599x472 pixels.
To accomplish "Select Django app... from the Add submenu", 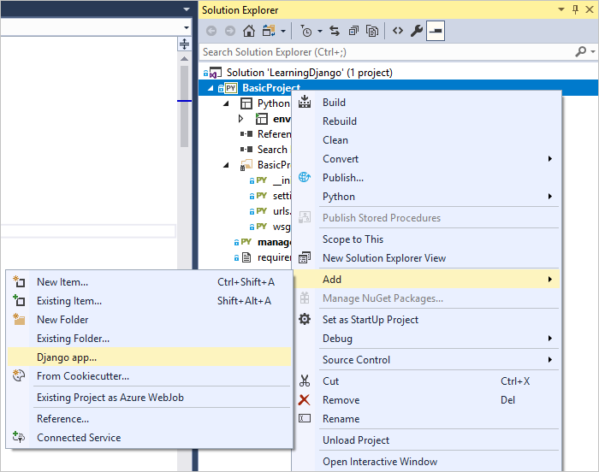I will 67,357.
